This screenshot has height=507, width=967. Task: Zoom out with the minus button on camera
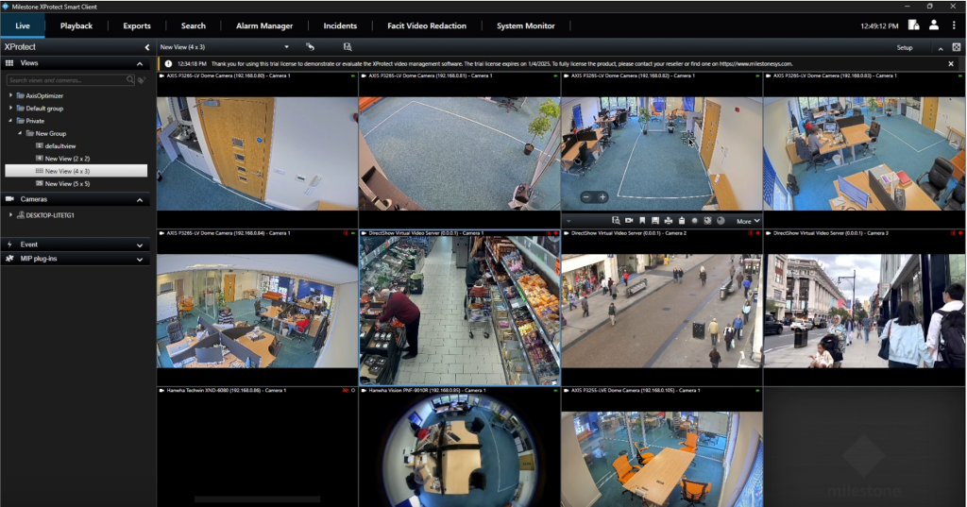586,196
